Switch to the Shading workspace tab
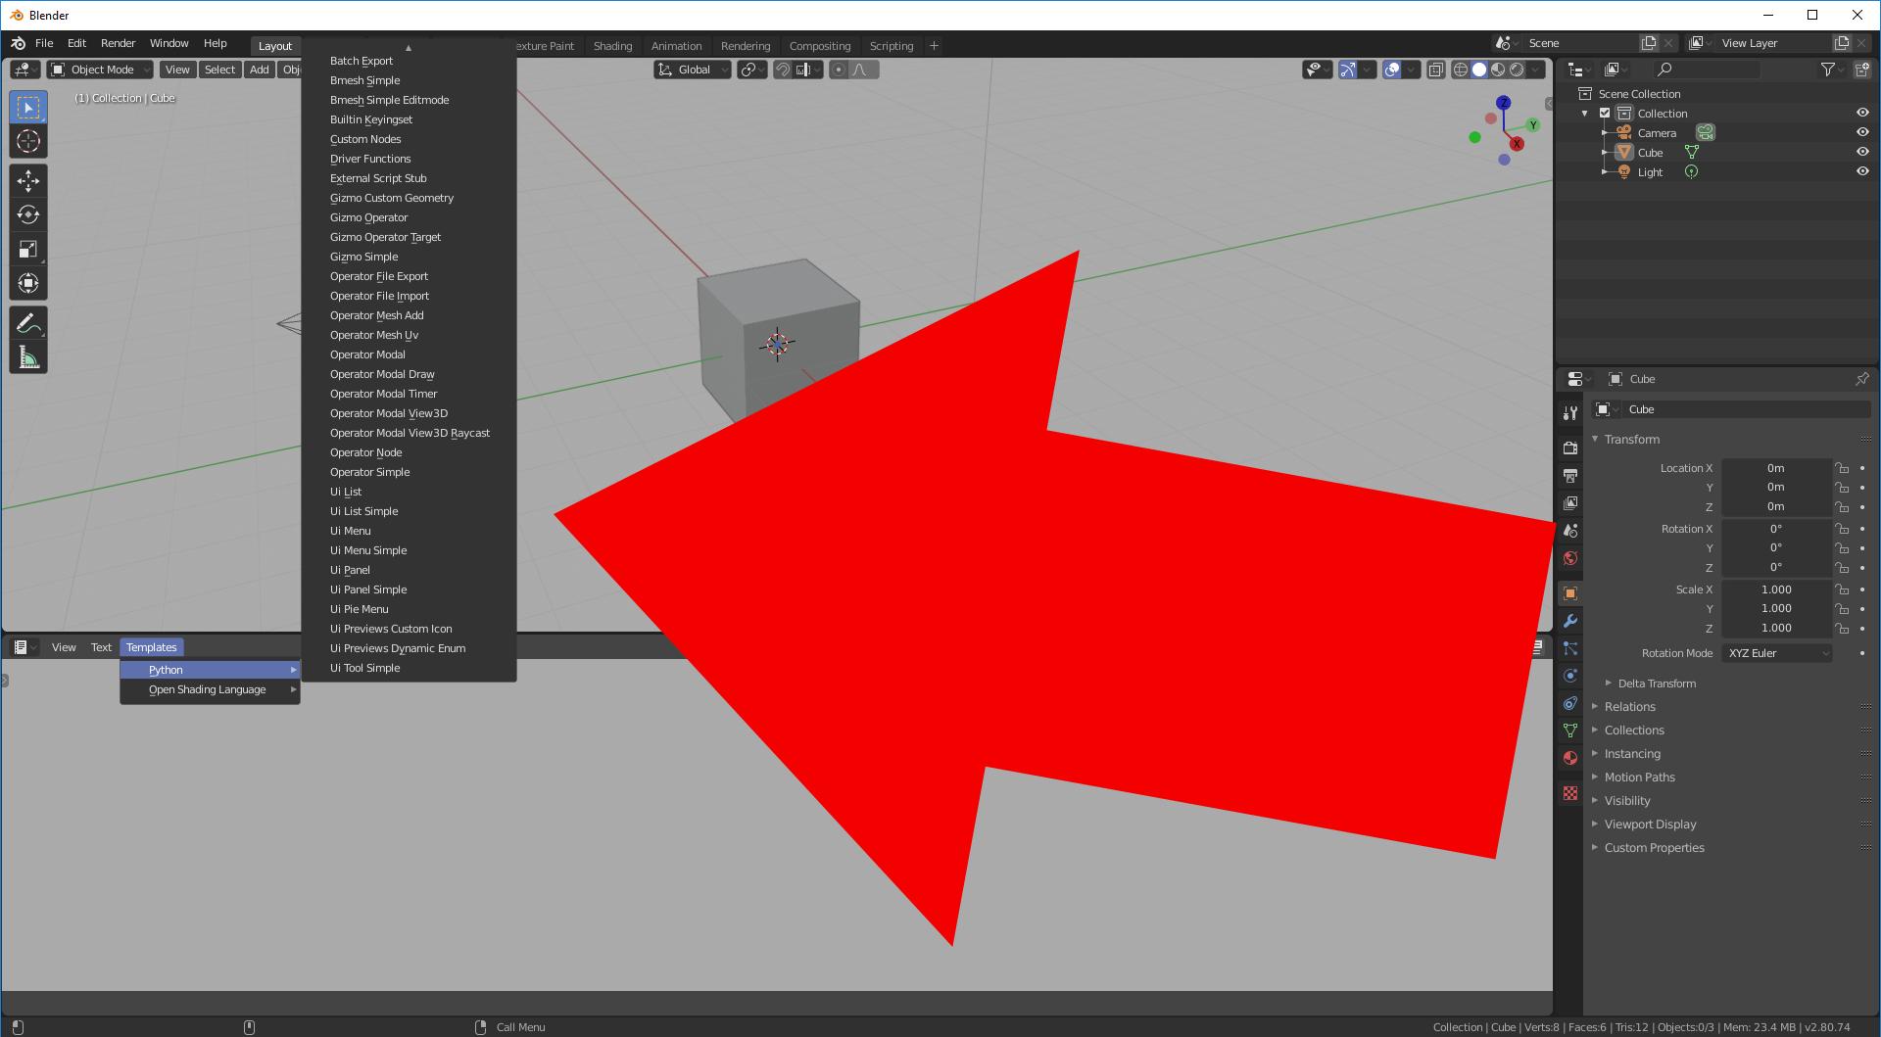This screenshot has height=1037, width=1881. point(612,46)
